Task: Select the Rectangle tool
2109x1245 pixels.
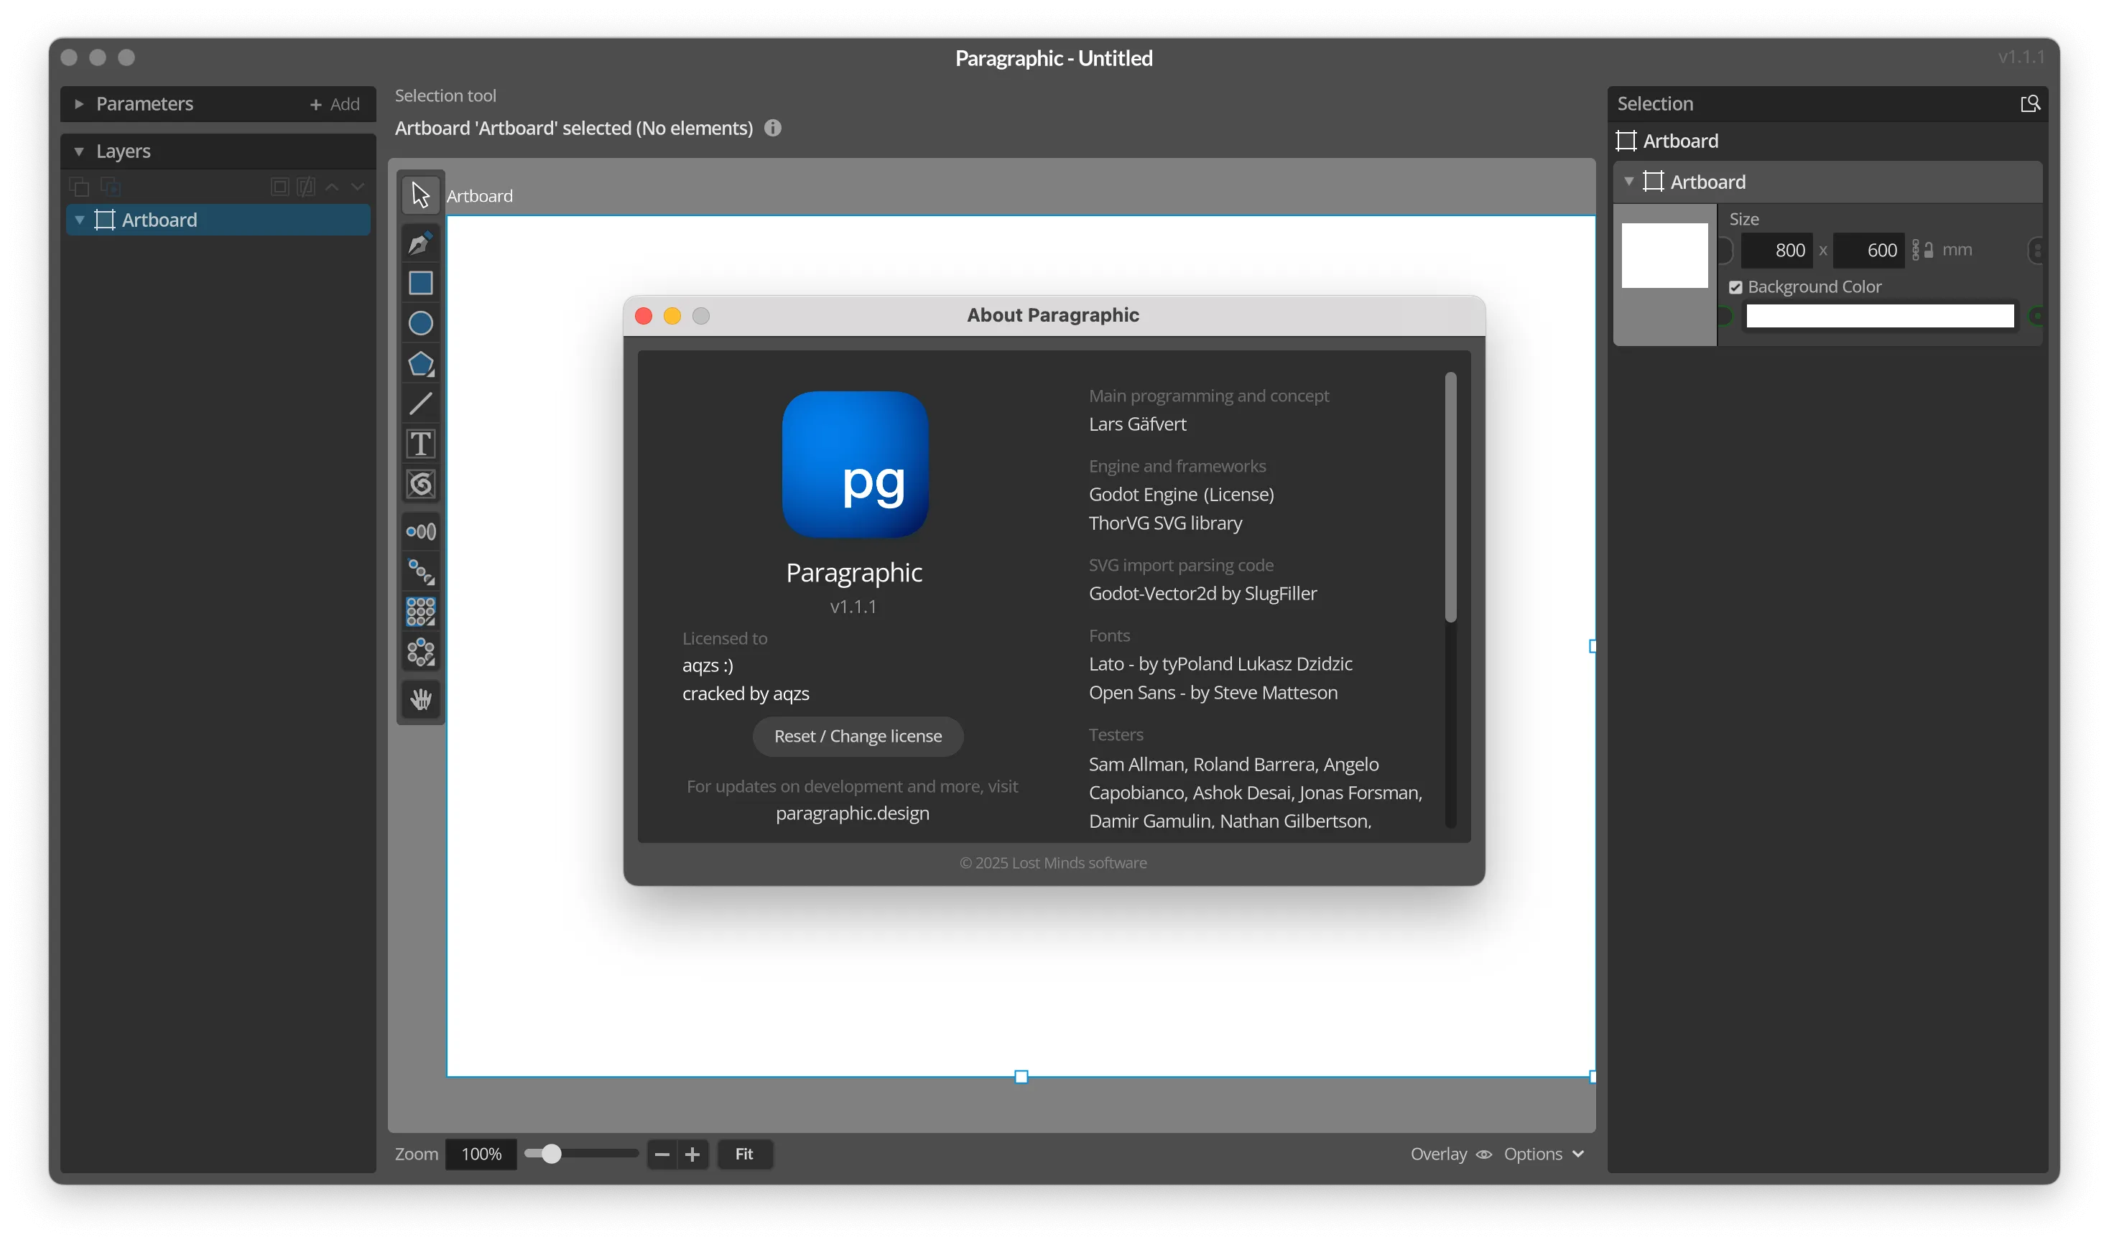Action: (x=420, y=283)
